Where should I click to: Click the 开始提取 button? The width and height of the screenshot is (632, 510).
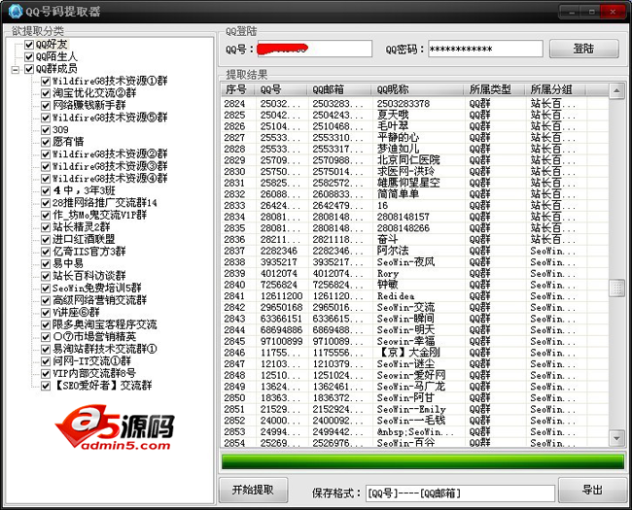click(253, 491)
